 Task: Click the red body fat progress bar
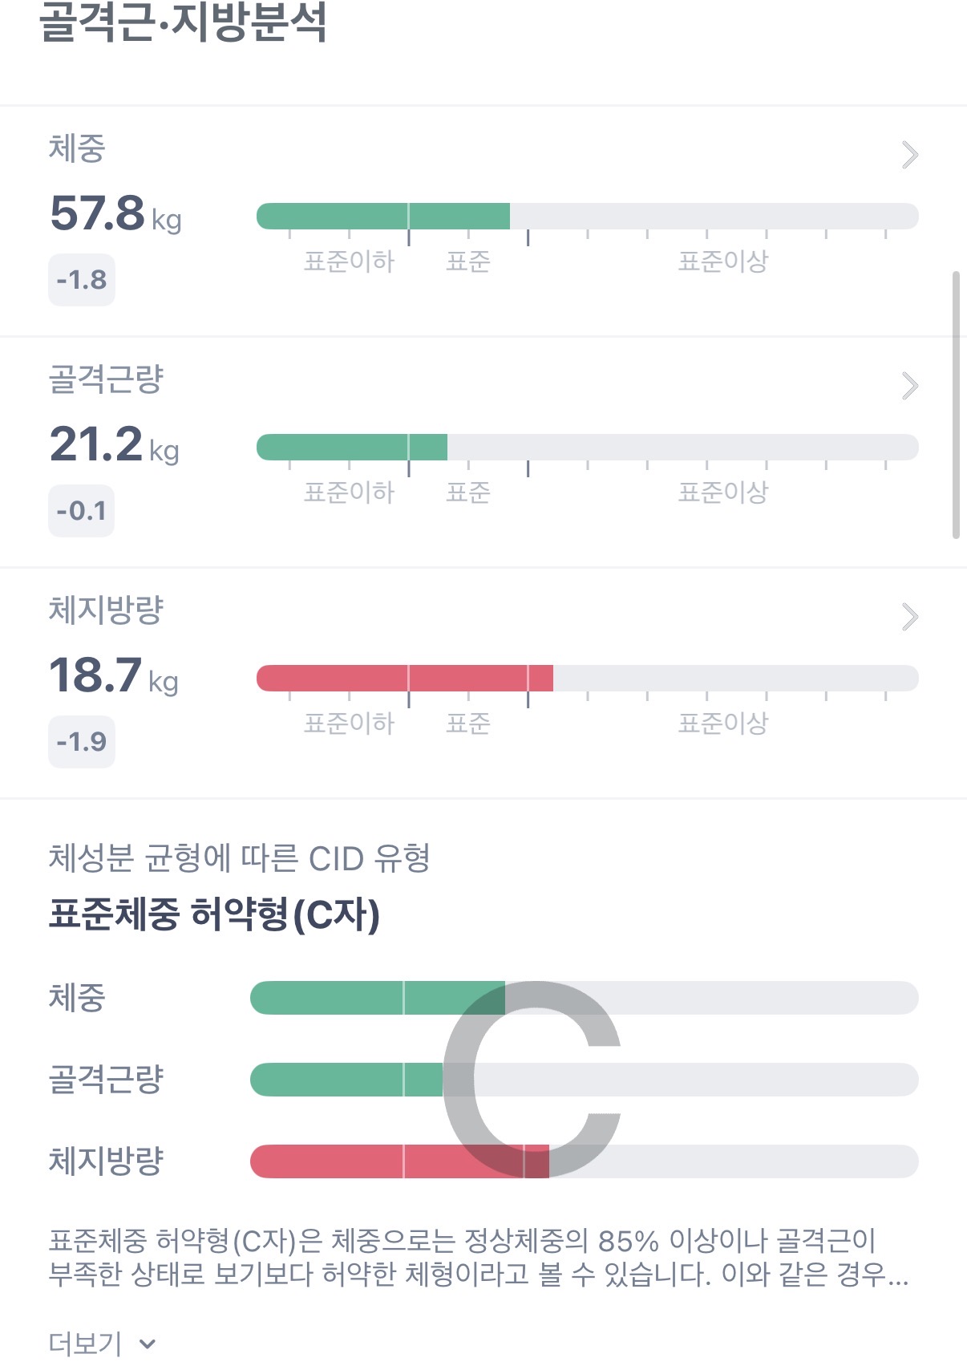click(404, 679)
